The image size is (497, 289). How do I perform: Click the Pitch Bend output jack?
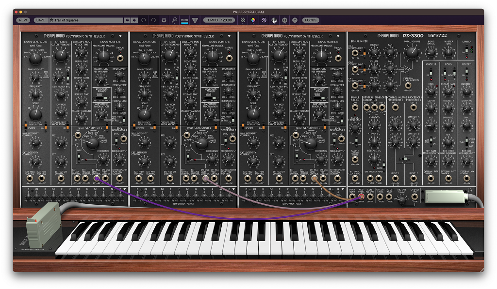pos(352,197)
